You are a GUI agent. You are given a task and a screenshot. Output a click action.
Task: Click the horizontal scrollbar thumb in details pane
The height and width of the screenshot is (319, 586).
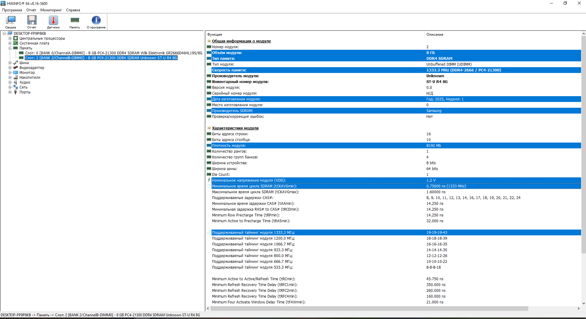(x=369, y=308)
